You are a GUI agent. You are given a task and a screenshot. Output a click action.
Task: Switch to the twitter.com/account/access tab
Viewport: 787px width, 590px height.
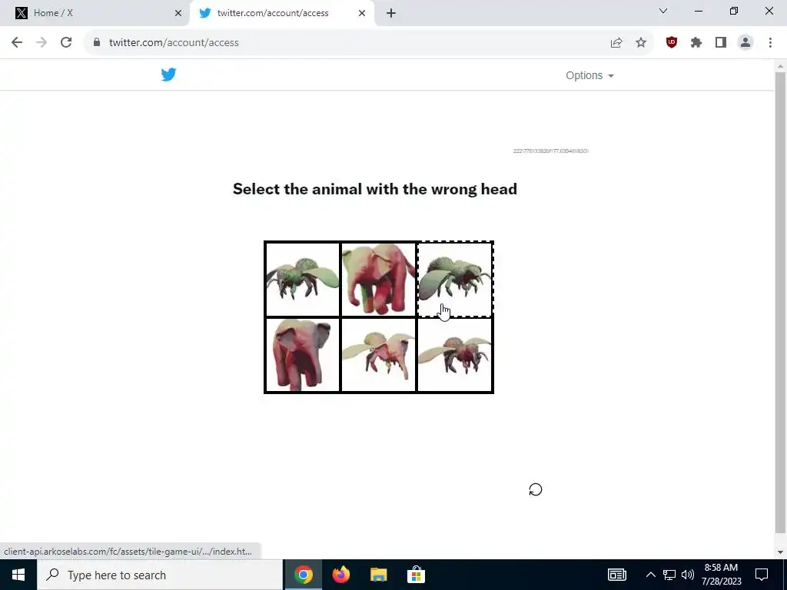[x=281, y=13]
